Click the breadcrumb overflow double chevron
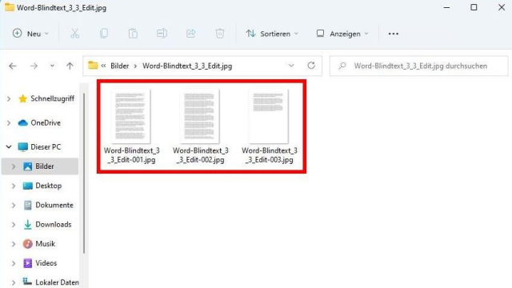 [x=103, y=66]
